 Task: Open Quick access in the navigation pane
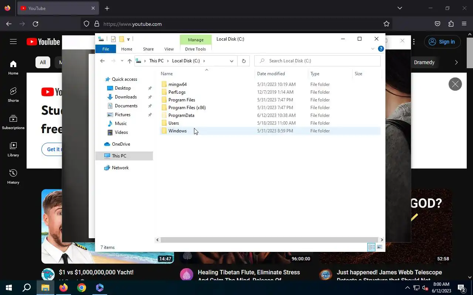tap(124, 79)
